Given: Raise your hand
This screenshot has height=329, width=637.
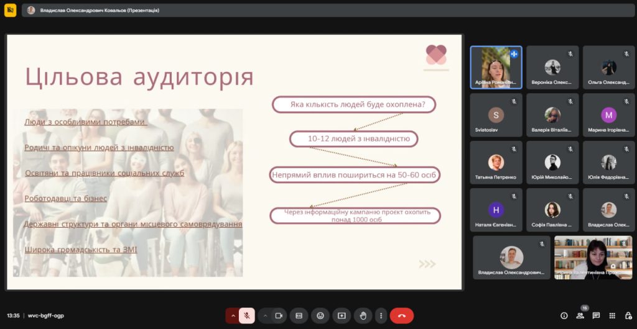Looking at the screenshot, I should [x=363, y=315].
